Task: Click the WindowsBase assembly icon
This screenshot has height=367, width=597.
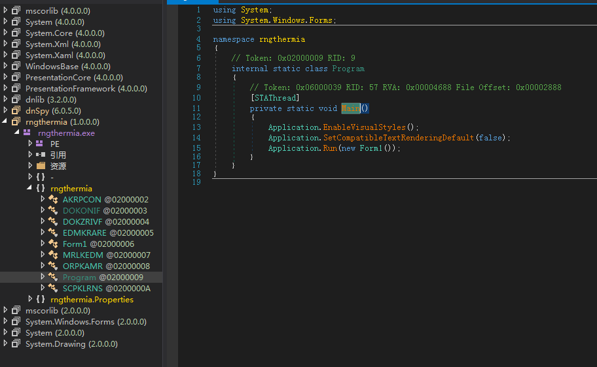Action: coord(16,66)
